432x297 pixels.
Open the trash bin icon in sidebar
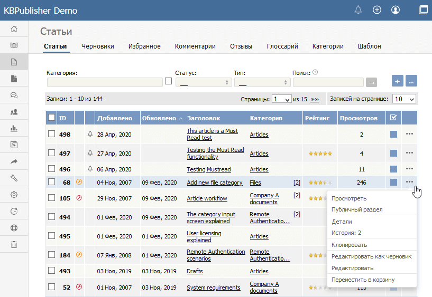[x=14, y=244]
